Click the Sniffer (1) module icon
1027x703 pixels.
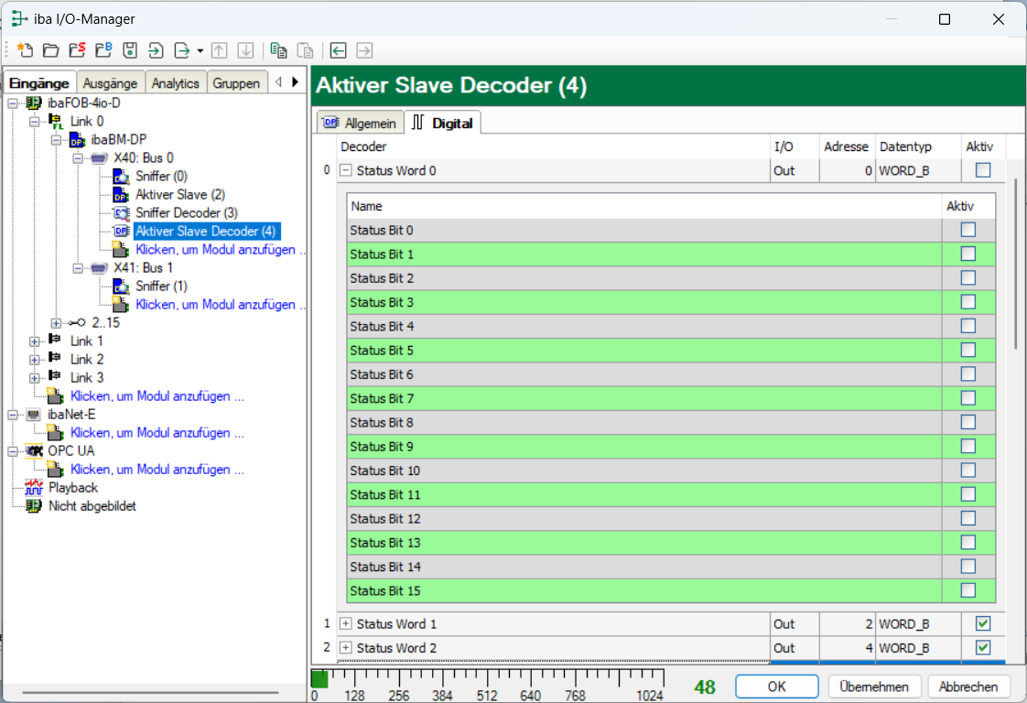click(x=121, y=287)
